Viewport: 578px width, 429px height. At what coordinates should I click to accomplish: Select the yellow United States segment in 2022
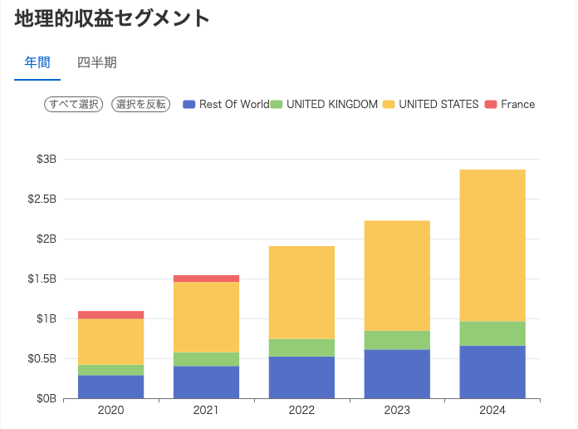click(x=302, y=293)
